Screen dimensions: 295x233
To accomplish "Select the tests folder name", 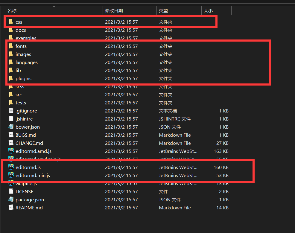I will click(x=21, y=103).
